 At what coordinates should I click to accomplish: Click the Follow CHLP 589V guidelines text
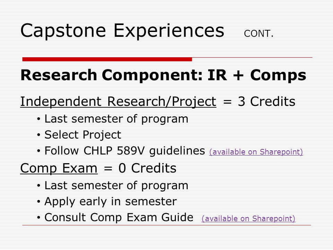point(125,151)
